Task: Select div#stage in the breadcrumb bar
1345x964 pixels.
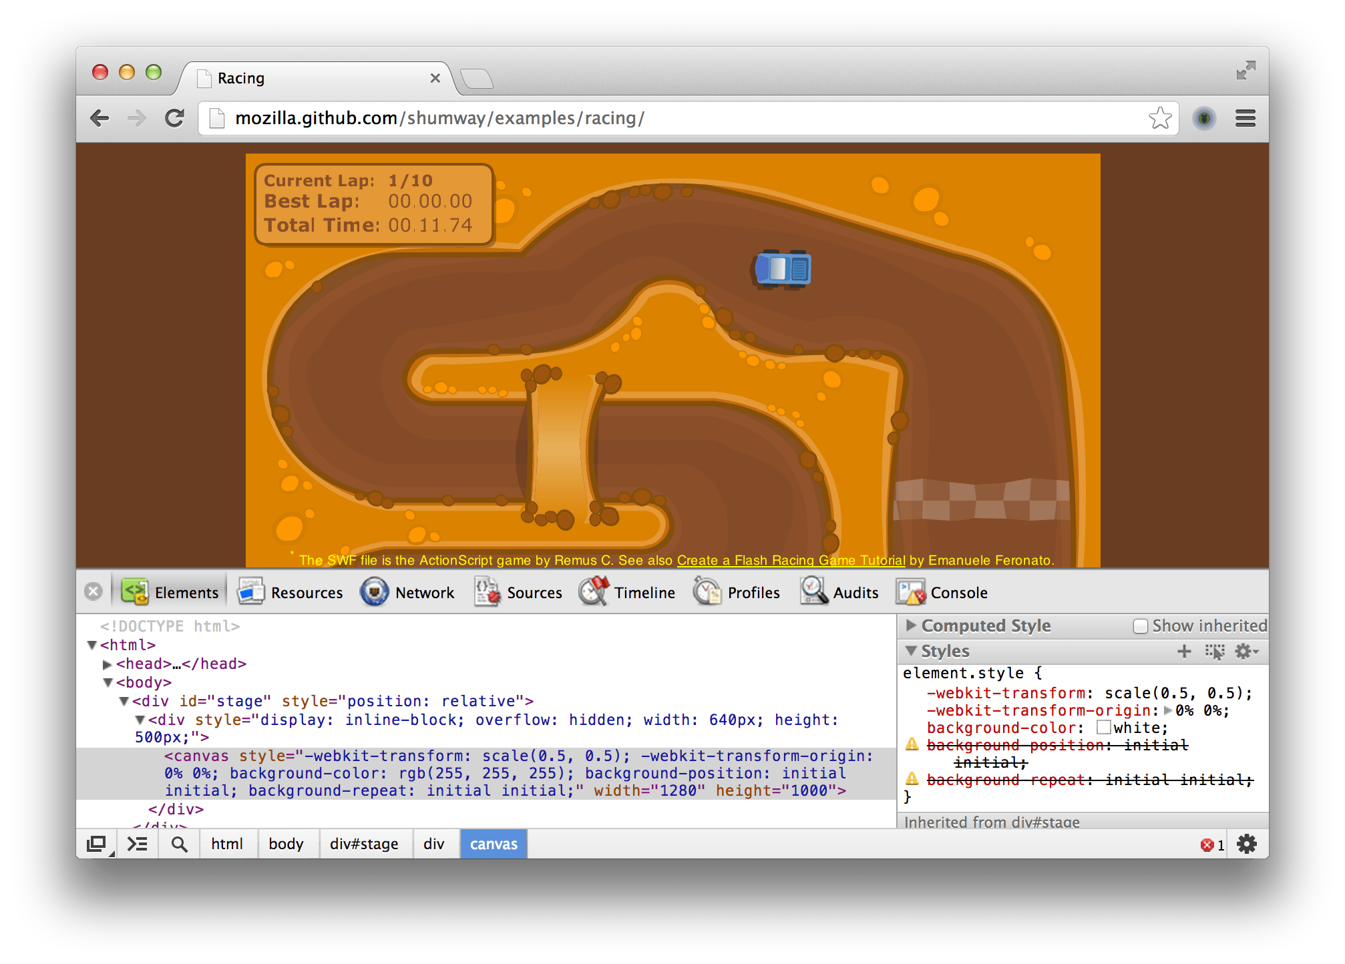Action: pyautogui.click(x=364, y=845)
